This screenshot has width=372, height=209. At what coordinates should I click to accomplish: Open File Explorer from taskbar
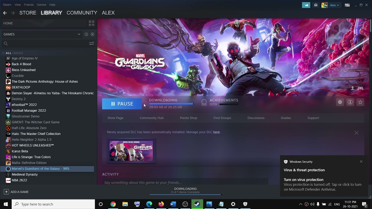point(125,204)
